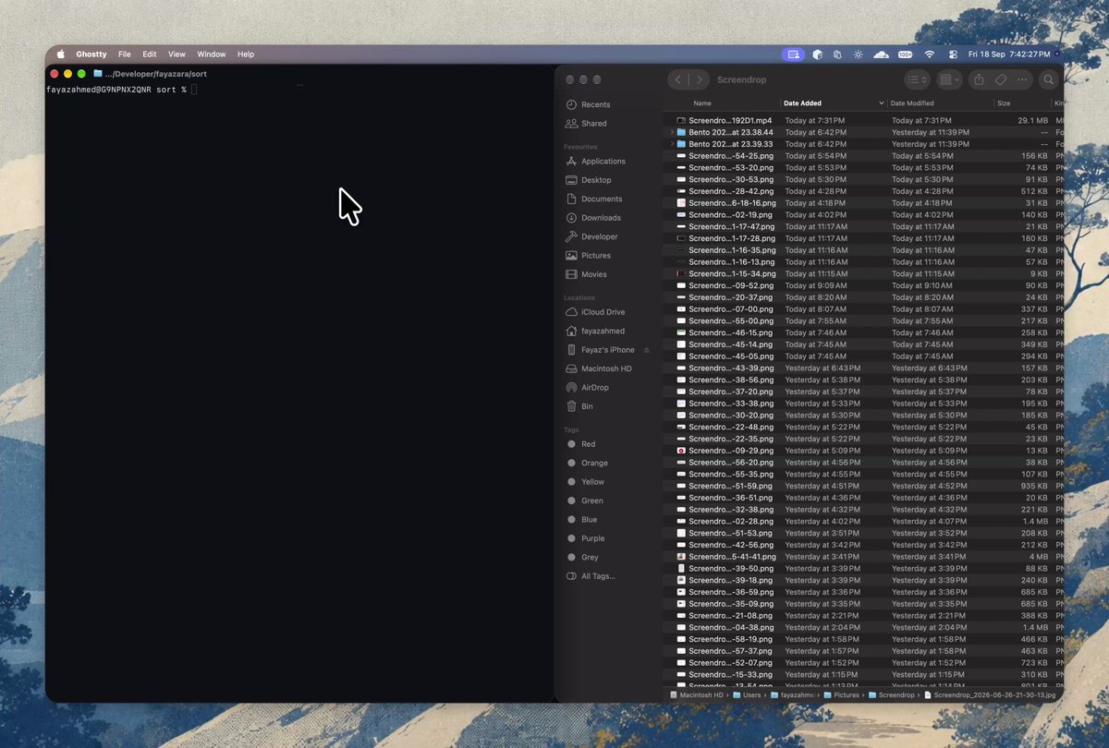Open the Edit menu

149,54
